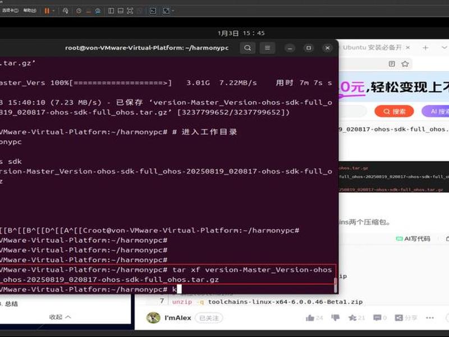The image size is (449, 337).
Task: Open the snapshot manager in the VMware toolbar
Action: (98, 11)
